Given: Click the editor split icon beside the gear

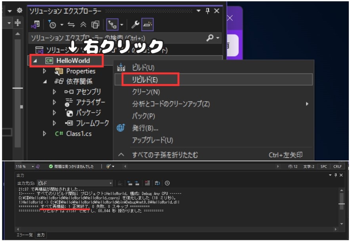Looking at the screenshot, I should pos(17,23).
